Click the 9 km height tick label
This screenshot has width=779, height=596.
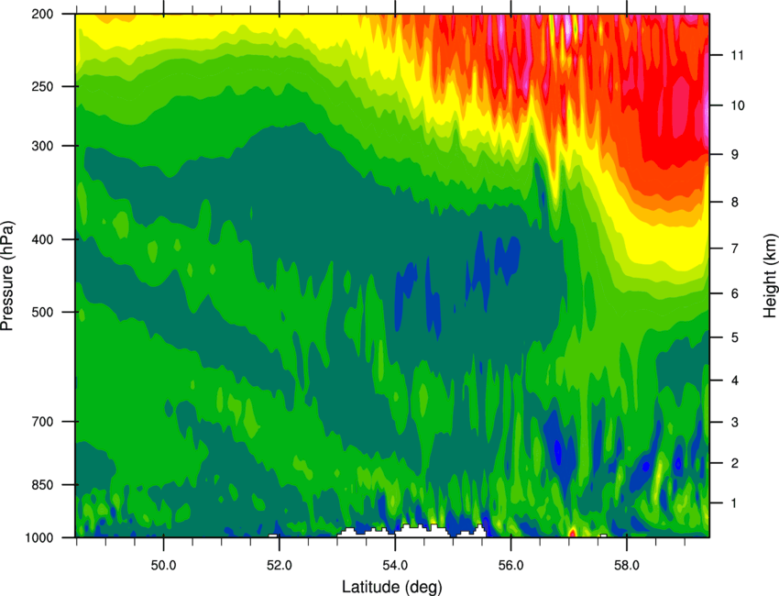point(734,155)
